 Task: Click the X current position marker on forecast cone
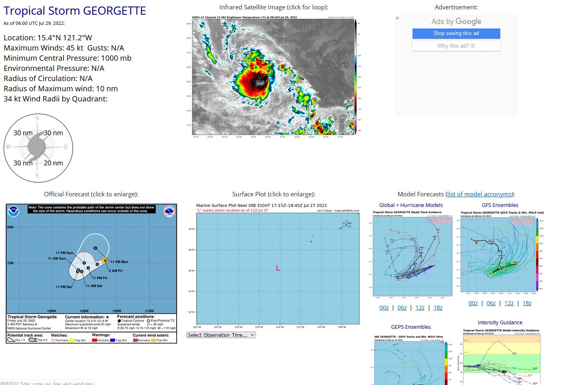[x=105, y=261]
